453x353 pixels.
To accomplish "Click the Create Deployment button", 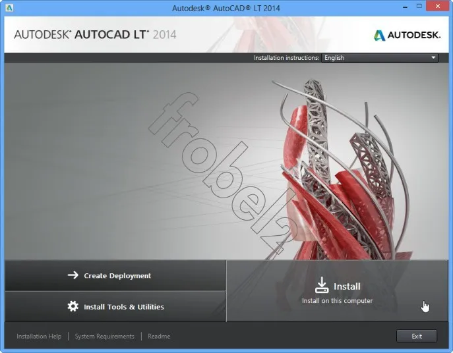I will 115,275.
